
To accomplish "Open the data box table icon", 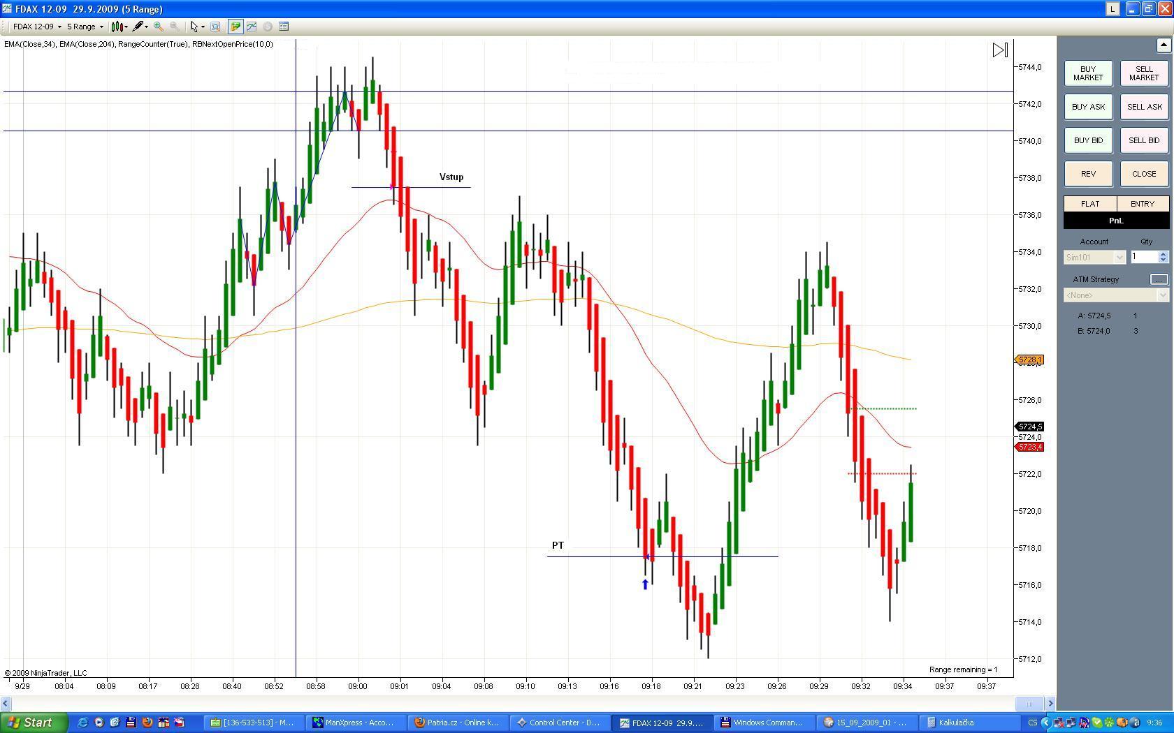I will coord(284,27).
